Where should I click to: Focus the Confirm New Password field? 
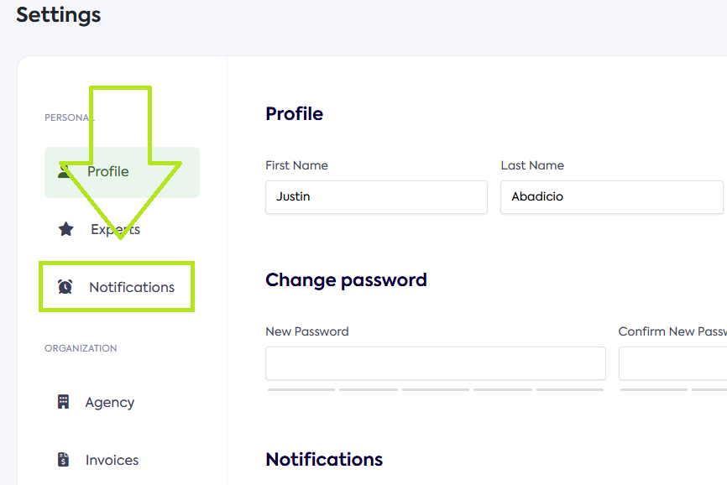pyautogui.click(x=672, y=363)
